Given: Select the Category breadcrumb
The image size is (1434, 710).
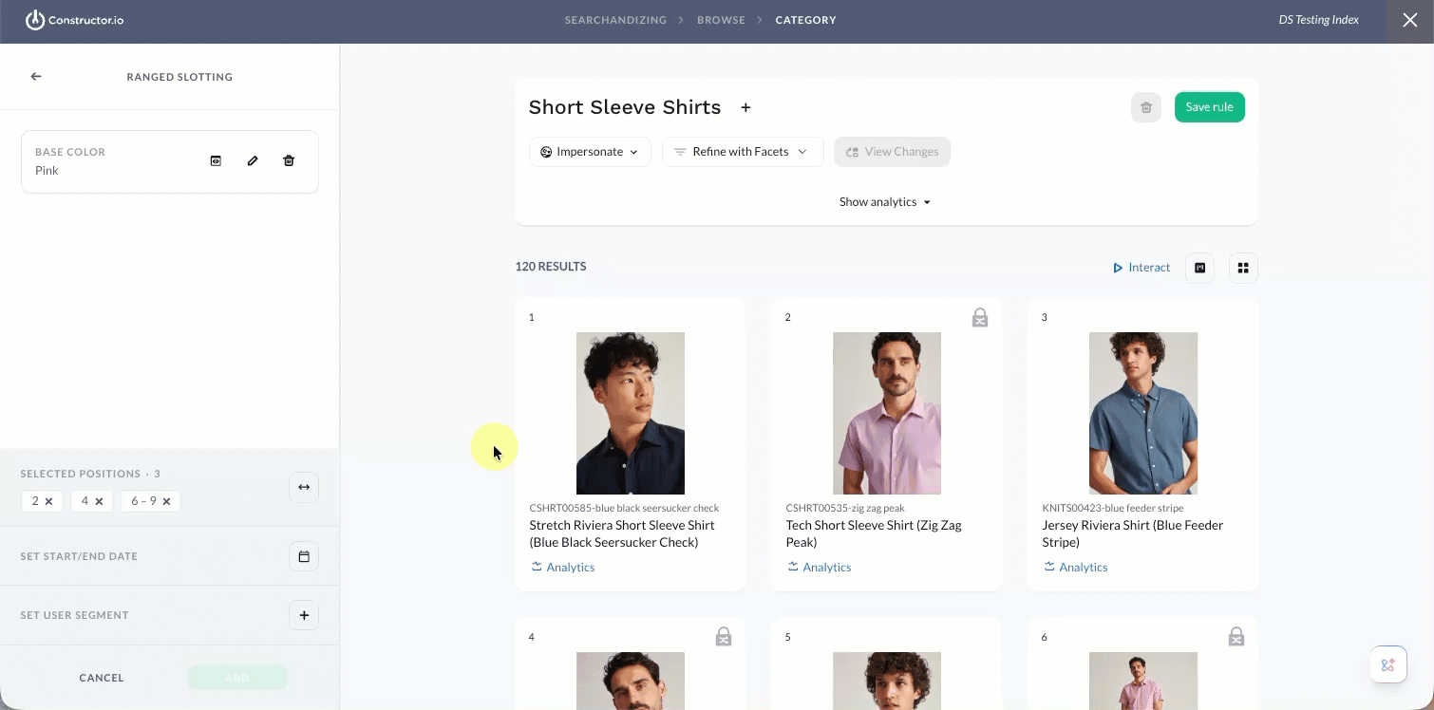Looking at the screenshot, I should pyautogui.click(x=805, y=20).
